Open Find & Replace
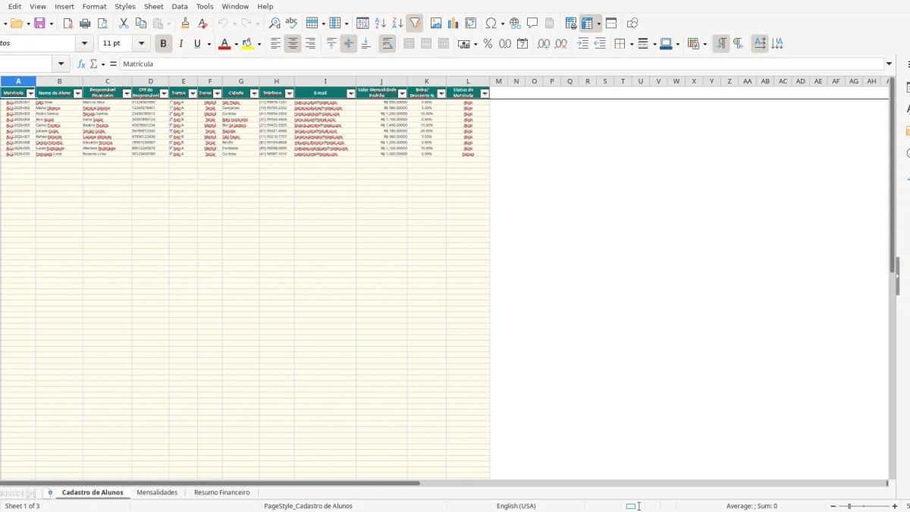 tap(275, 24)
